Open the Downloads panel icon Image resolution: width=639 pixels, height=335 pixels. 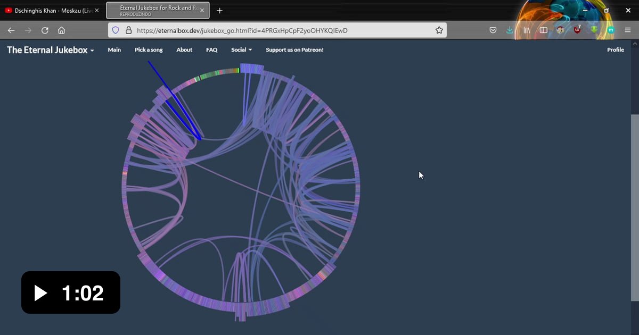pyautogui.click(x=510, y=30)
